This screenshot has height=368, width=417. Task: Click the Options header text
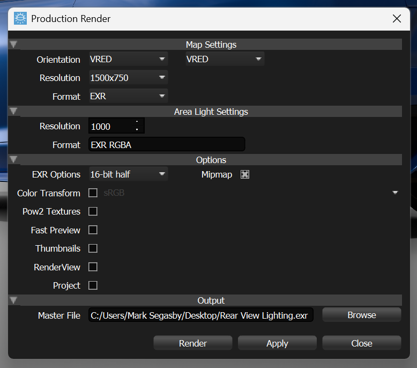tap(211, 160)
